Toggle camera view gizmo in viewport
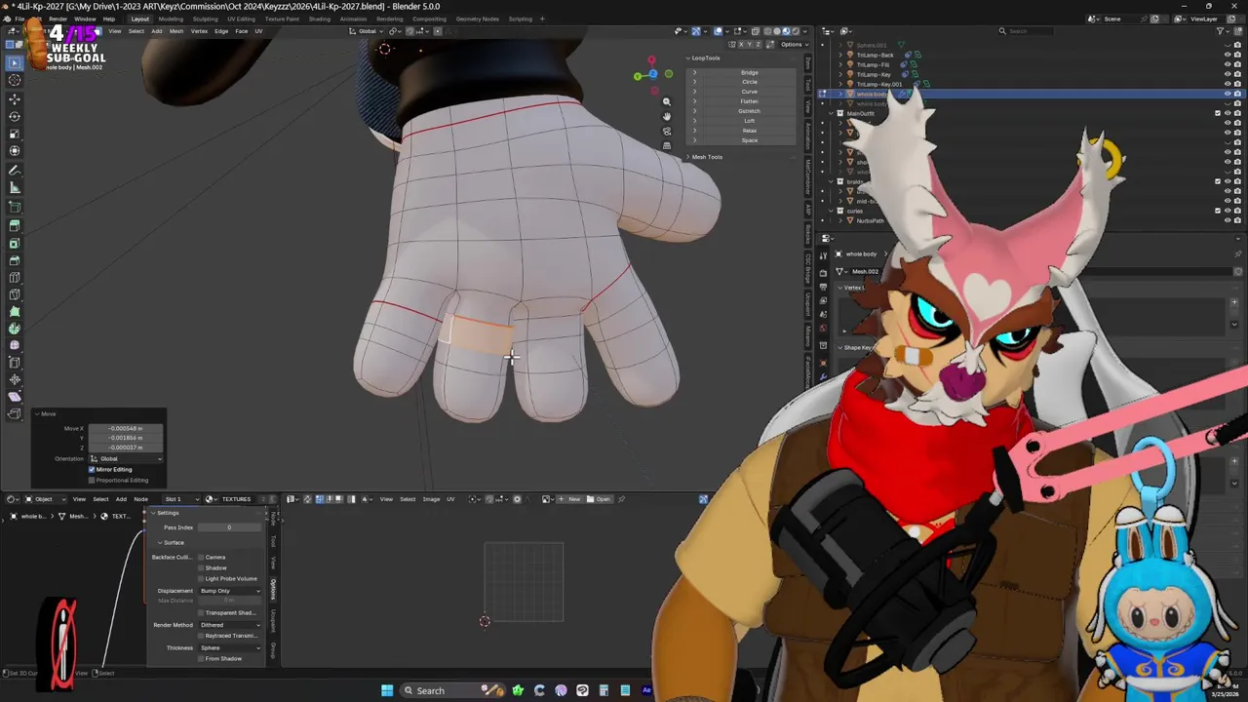The height and width of the screenshot is (702, 1248). pos(667,131)
